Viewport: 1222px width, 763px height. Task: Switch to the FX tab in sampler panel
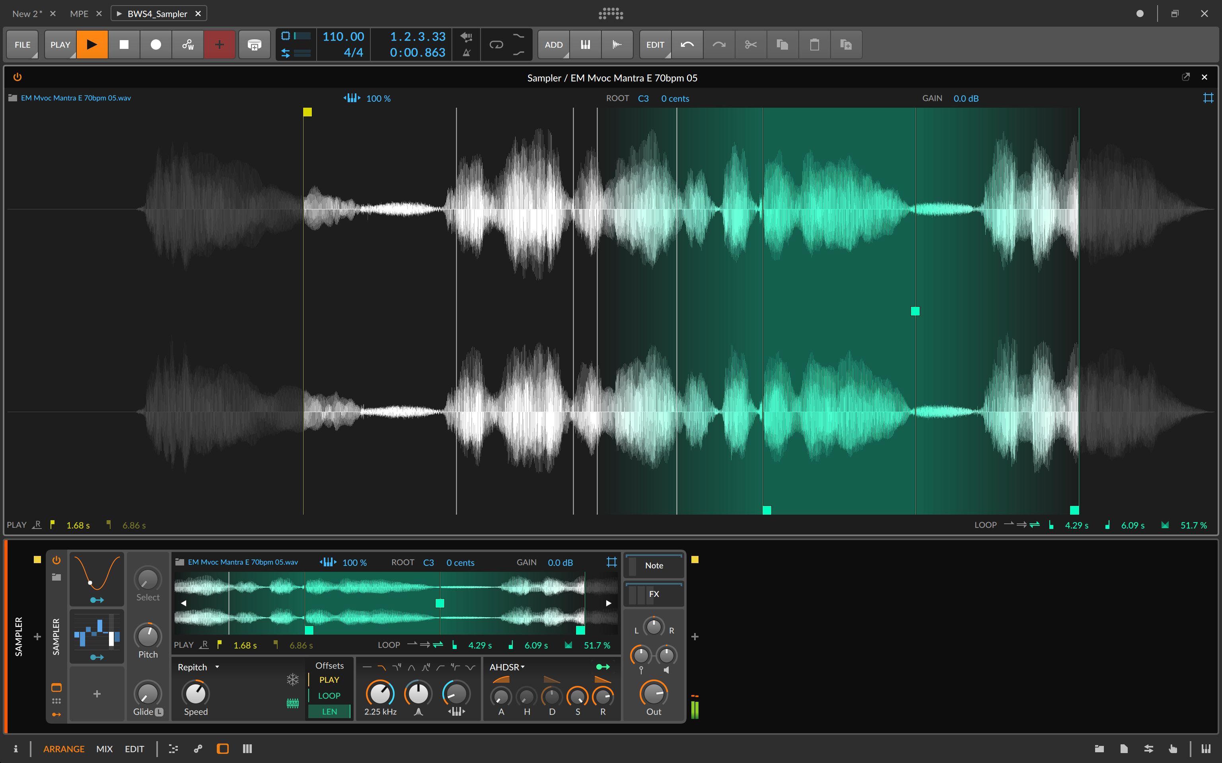tap(654, 594)
